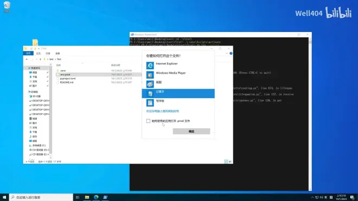The width and height of the screenshot is (358, 201).
Task: Switch Explorer to details view icon
Action: pyautogui.click(x=226, y=161)
